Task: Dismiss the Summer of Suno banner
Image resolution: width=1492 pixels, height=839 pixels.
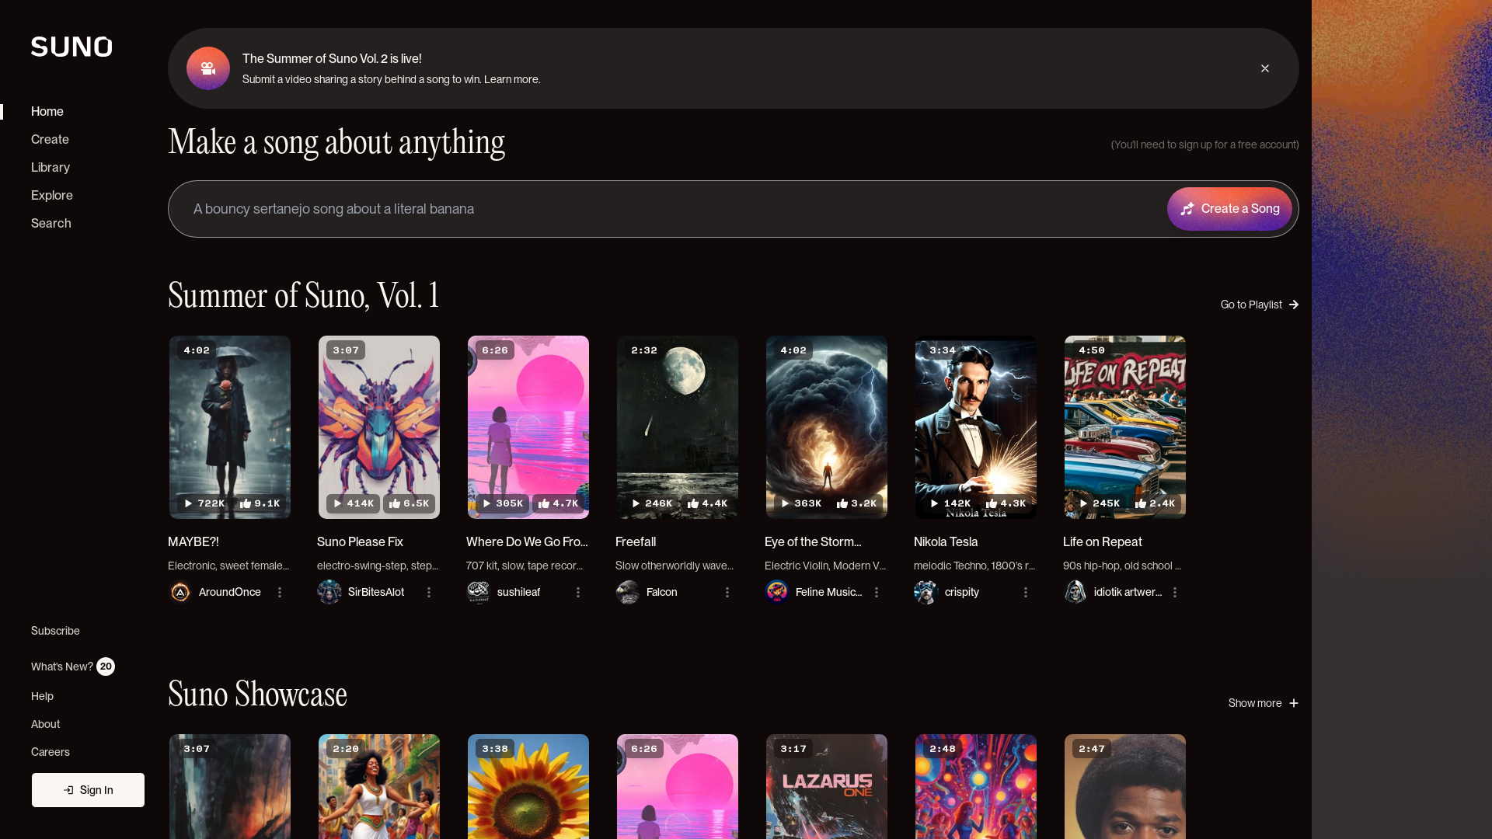Action: click(x=1265, y=68)
